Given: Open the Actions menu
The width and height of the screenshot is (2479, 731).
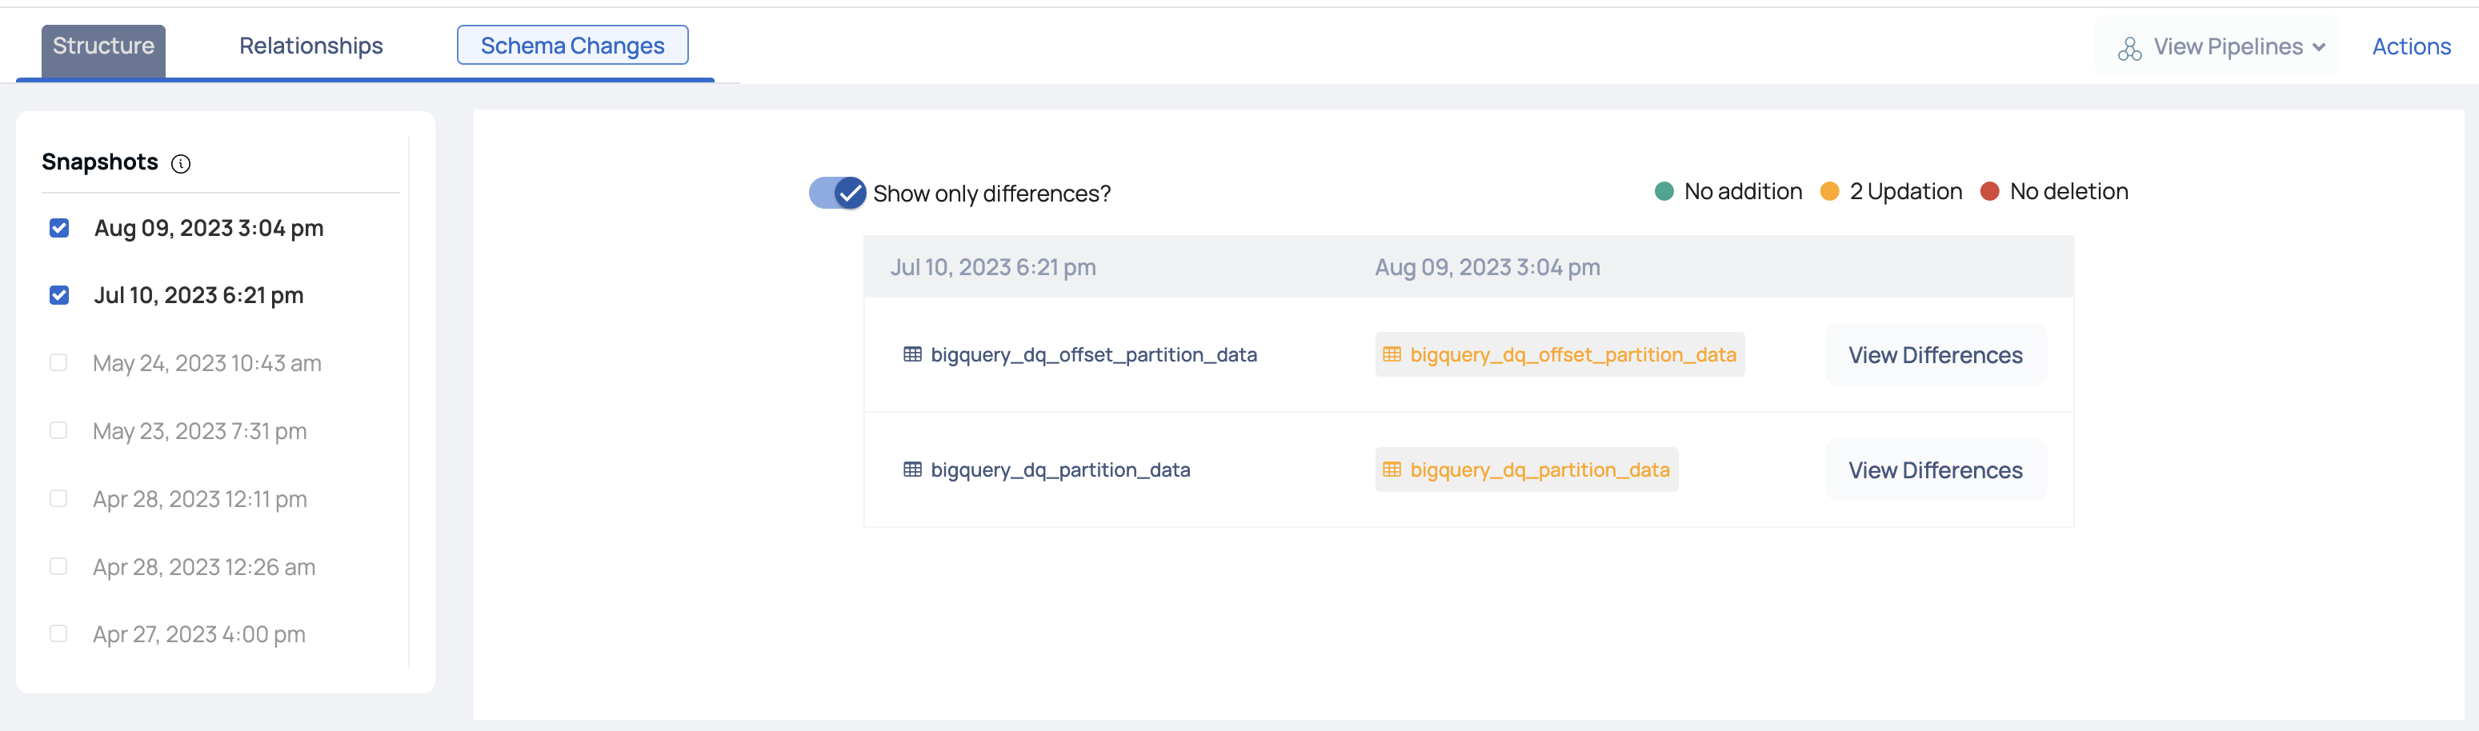Looking at the screenshot, I should (2411, 47).
